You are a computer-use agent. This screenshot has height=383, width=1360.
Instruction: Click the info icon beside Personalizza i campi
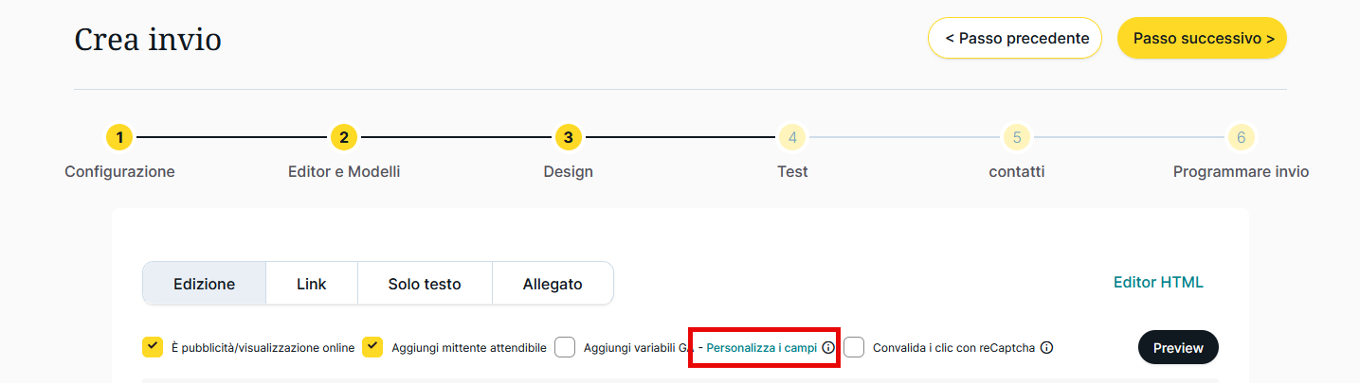click(x=828, y=348)
